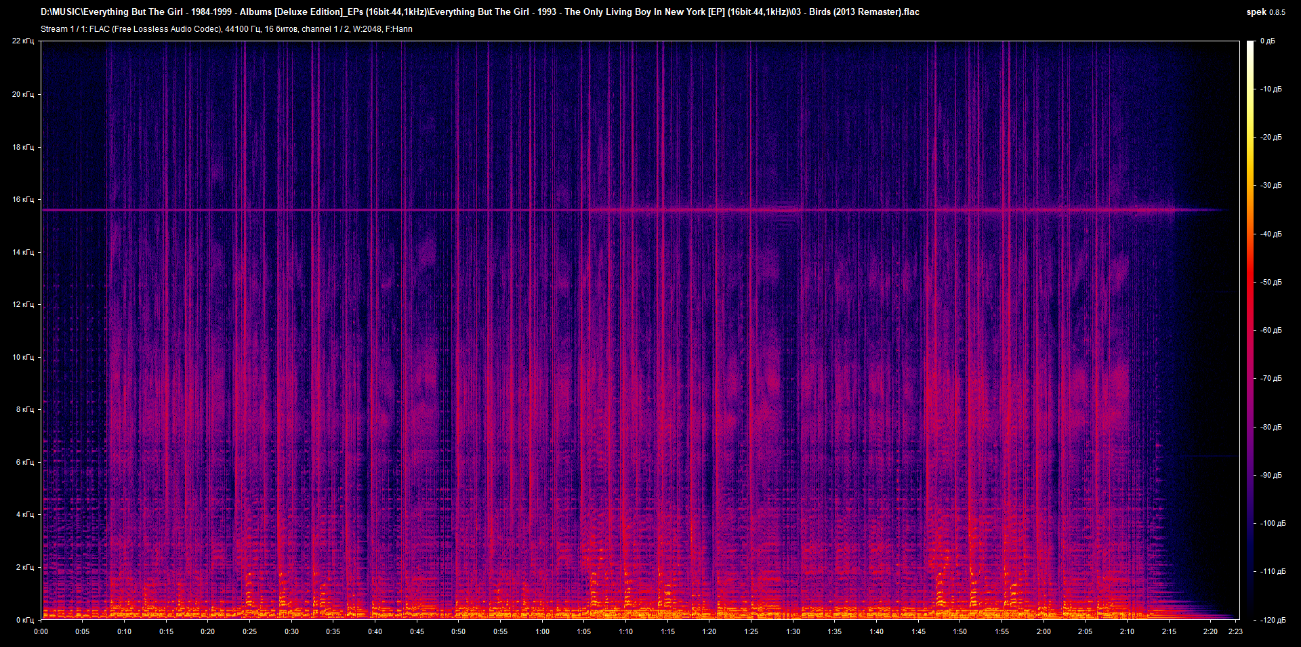Click the '1:30' time axis label
Image resolution: width=1301 pixels, height=647 pixels.
pos(793,631)
